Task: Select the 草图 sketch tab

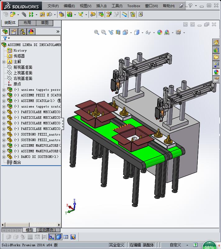Action: click(45, 23)
